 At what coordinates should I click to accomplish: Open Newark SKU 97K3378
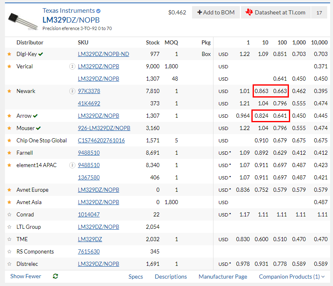coord(89,91)
